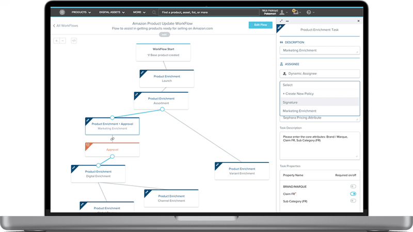Click the Amazon Product Update WorkFlow title

[x=162, y=23]
